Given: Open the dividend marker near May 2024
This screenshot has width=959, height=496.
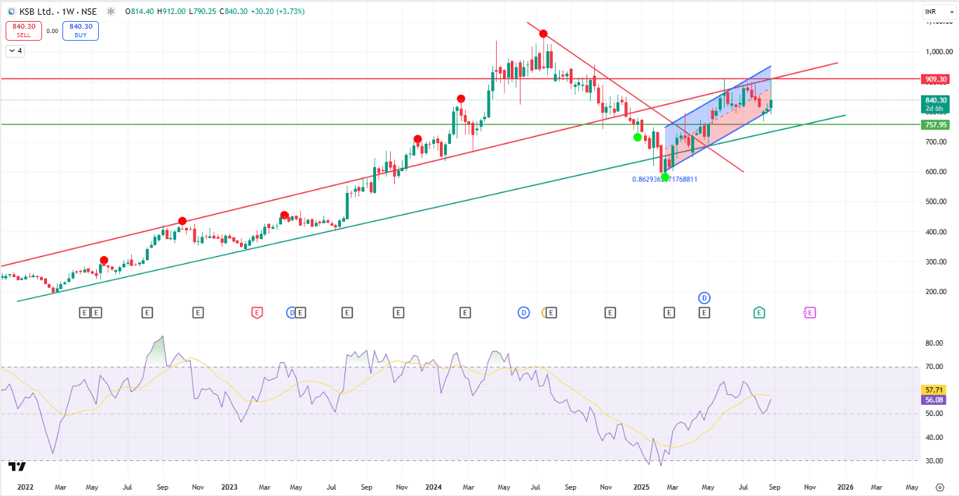Looking at the screenshot, I should tap(523, 312).
